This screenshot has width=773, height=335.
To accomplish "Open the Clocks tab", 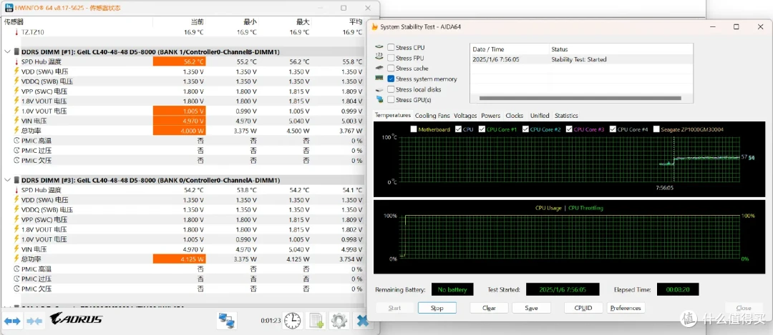I will [514, 116].
